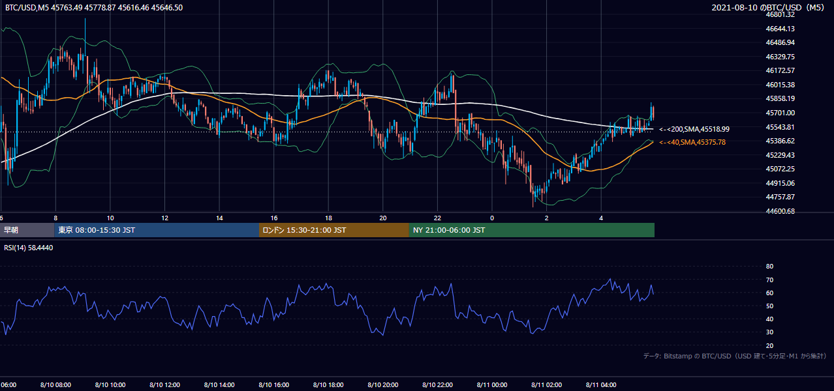Click price axis label 46801.32
Image resolution: width=834 pixels, height=391 pixels.
click(780, 14)
